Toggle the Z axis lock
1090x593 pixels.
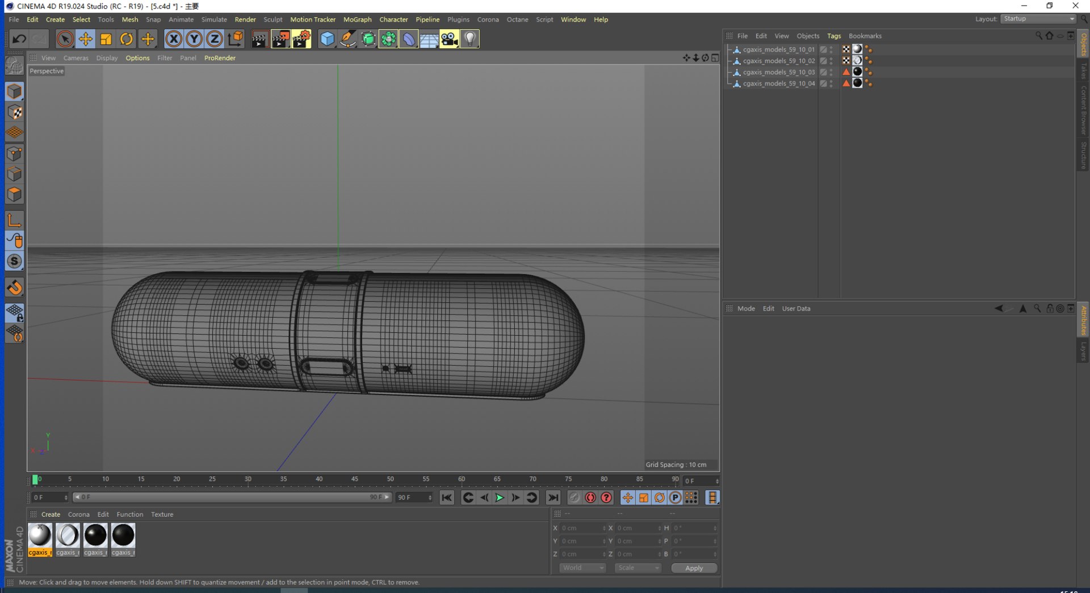click(x=214, y=39)
